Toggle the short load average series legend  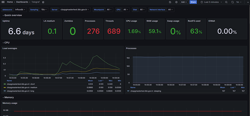(19, 84)
